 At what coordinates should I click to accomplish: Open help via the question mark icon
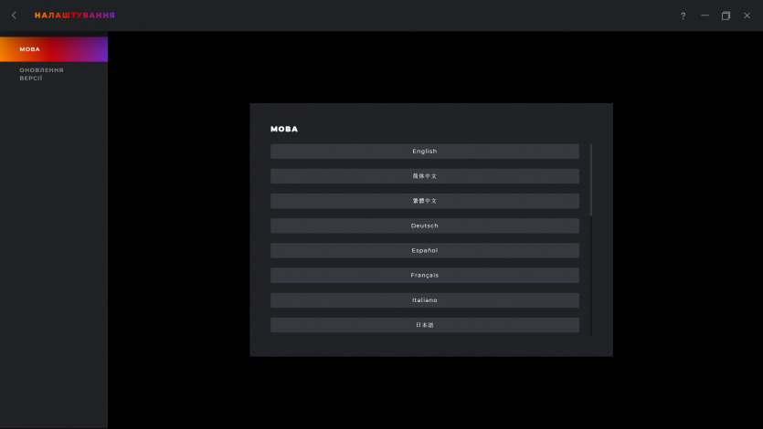[x=683, y=16]
